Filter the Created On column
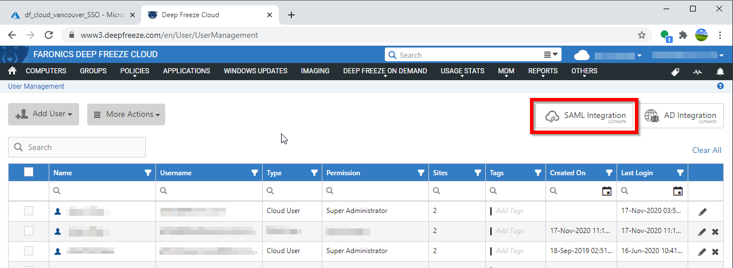Image resolution: width=733 pixels, height=268 pixels. click(x=609, y=172)
